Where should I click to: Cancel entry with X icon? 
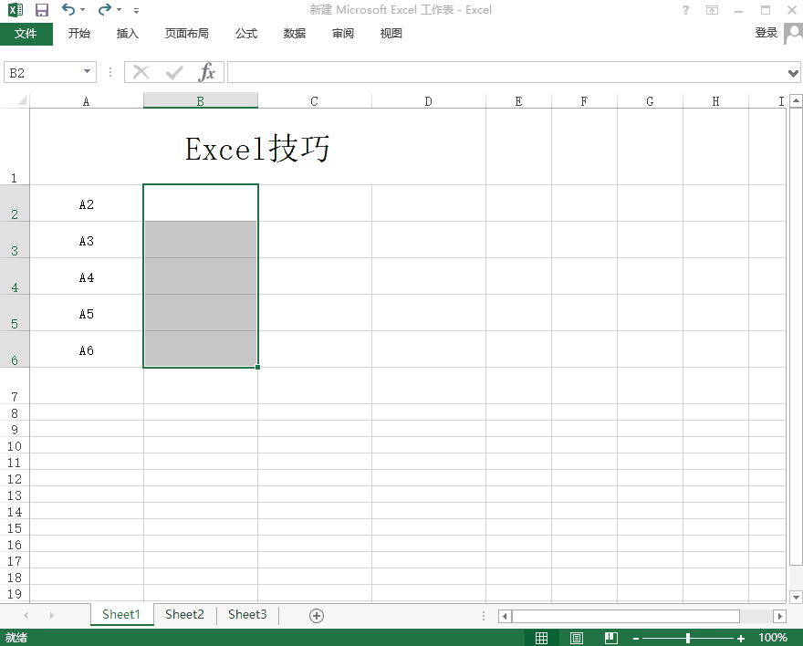[x=141, y=72]
